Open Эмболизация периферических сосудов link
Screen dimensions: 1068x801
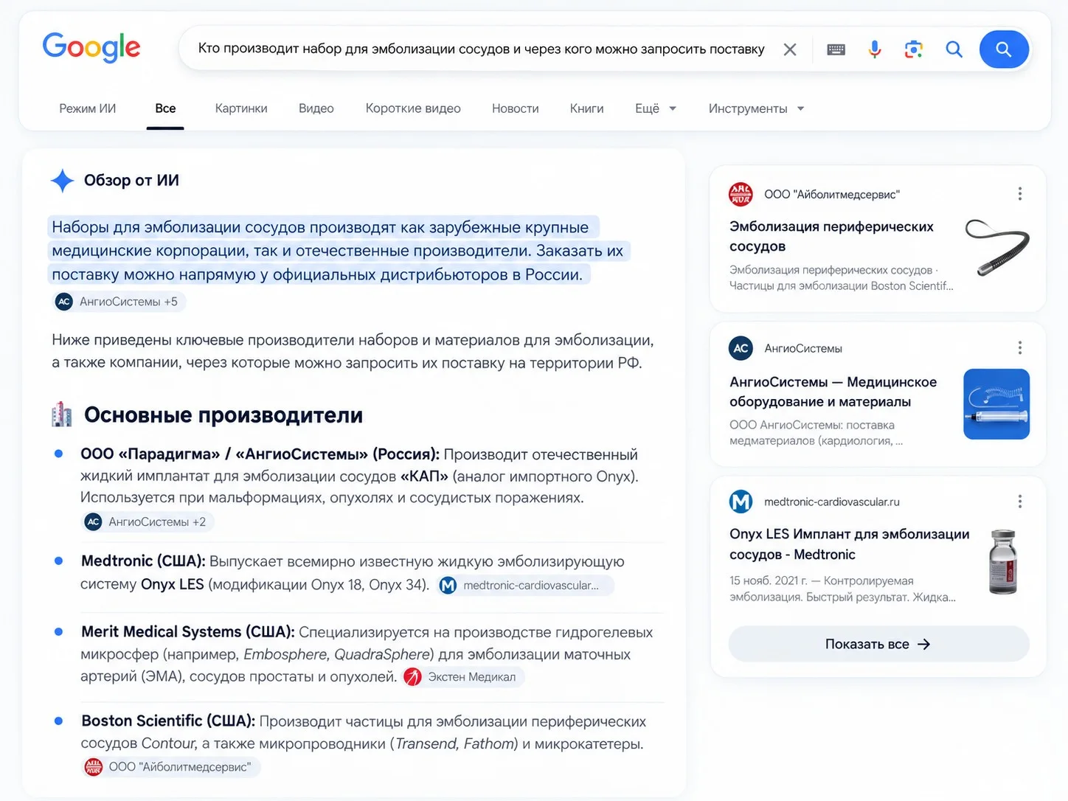tap(831, 236)
